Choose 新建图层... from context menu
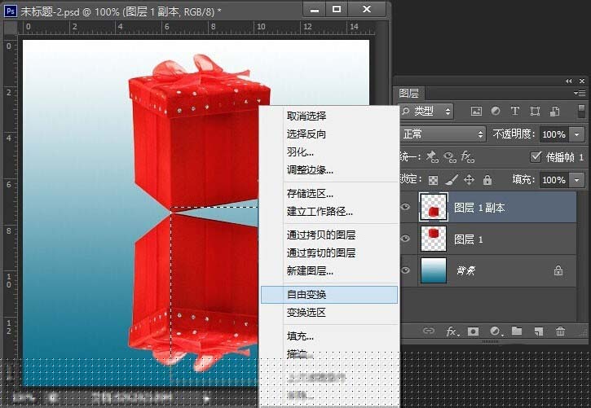 (329, 271)
